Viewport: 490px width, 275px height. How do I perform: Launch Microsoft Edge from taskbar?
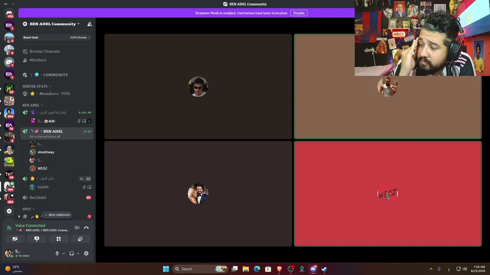[x=257, y=269]
